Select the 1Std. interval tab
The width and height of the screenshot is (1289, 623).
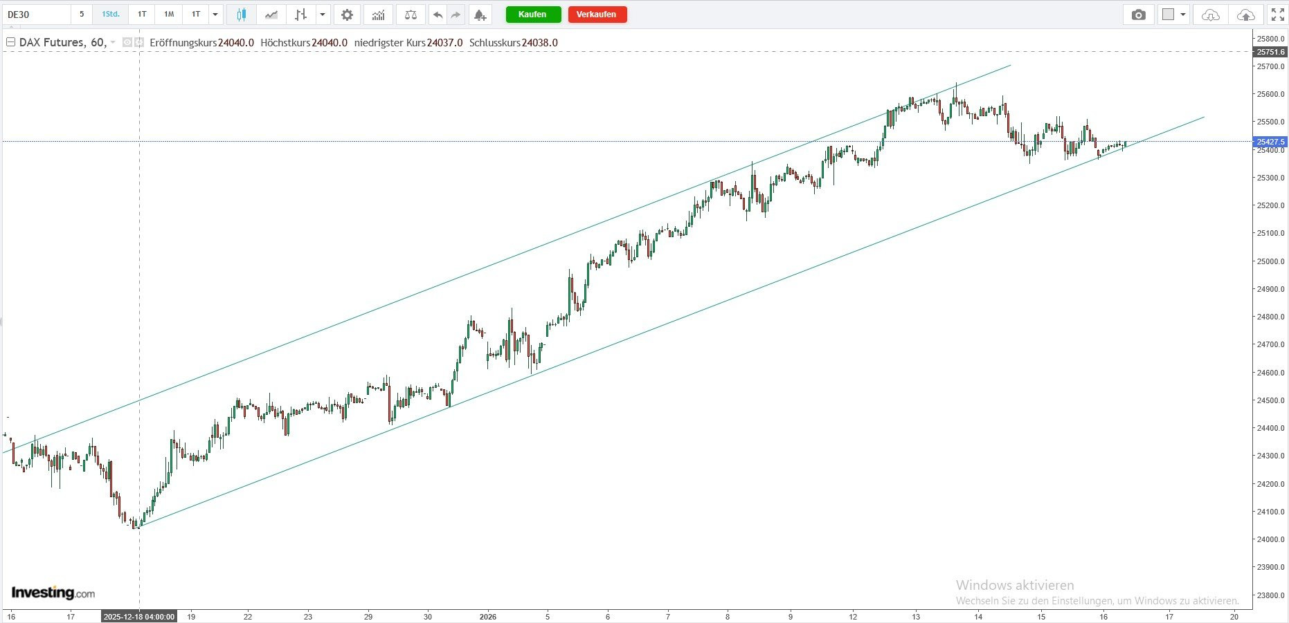[111, 15]
